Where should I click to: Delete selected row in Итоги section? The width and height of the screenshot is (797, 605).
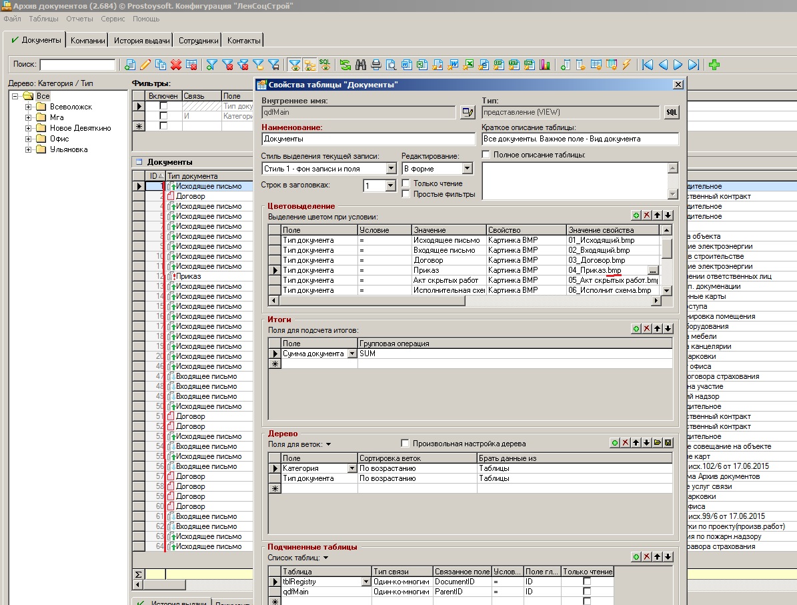(647, 329)
